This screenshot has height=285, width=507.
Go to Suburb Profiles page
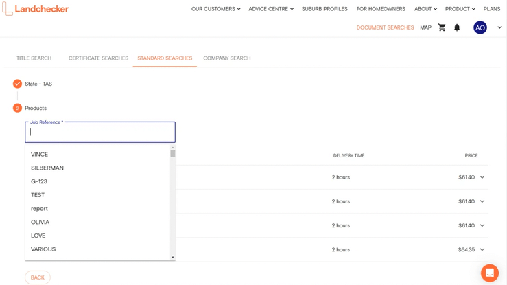[325, 9]
